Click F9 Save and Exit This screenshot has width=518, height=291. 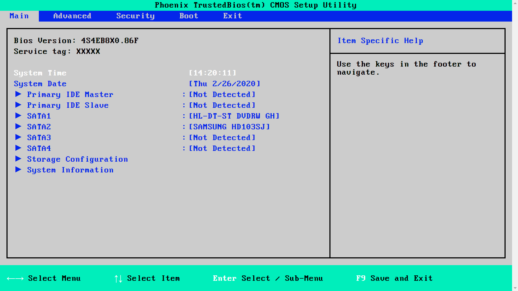coord(394,278)
